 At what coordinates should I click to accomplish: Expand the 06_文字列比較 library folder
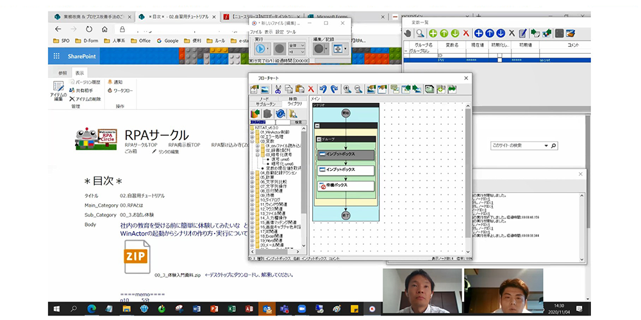tap(253, 182)
